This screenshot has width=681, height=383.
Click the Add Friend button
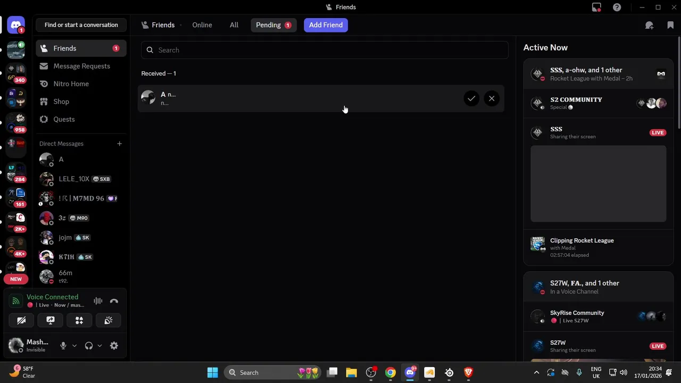[326, 25]
